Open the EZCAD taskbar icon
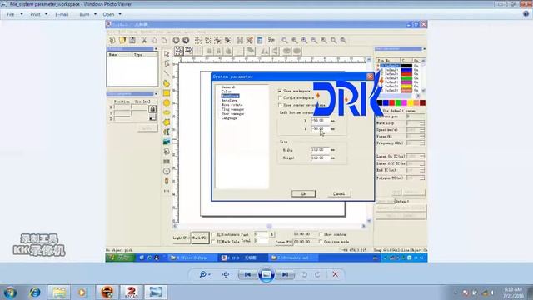The image size is (533, 300). click(x=132, y=292)
